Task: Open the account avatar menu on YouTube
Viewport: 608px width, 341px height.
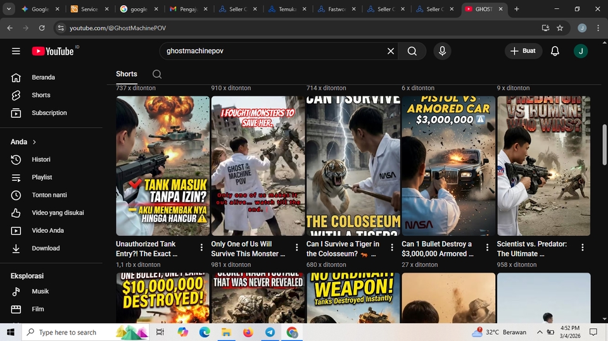Action: 580,51
